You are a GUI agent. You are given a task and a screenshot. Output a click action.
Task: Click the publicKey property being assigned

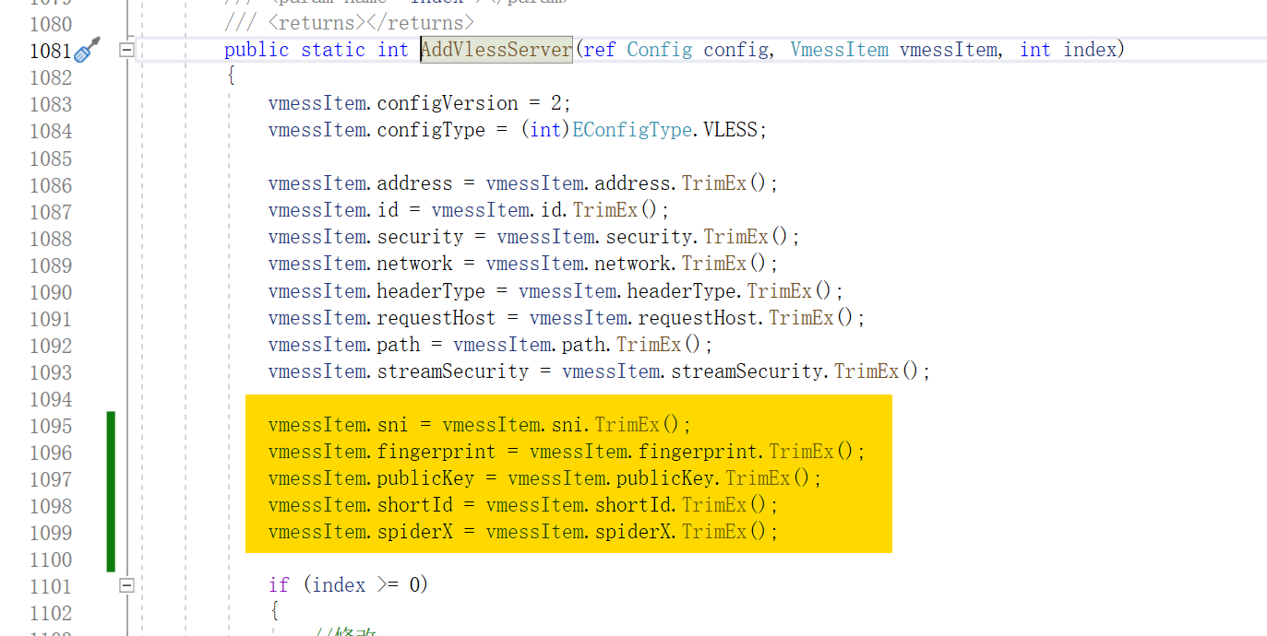425,478
